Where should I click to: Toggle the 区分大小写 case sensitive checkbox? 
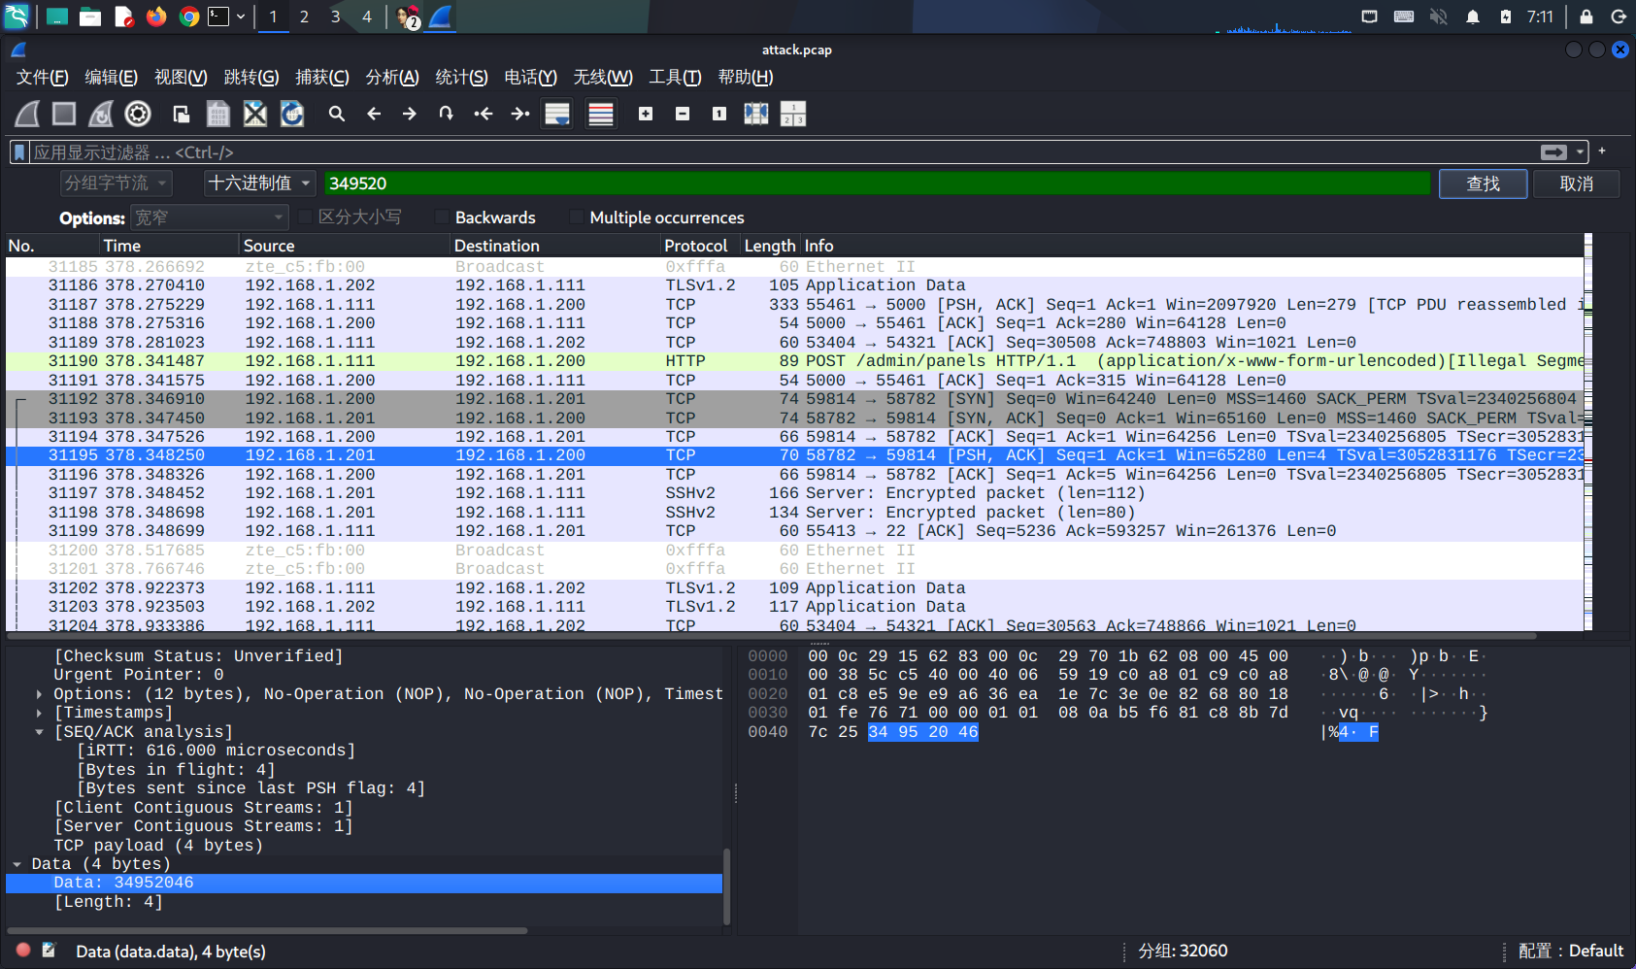pyautogui.click(x=306, y=217)
